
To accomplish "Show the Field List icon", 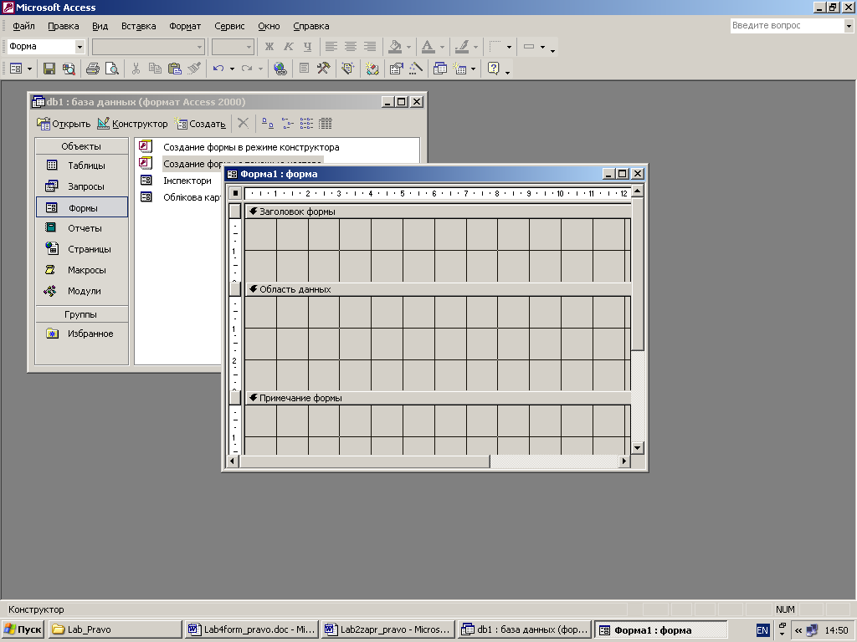I will 305,69.
